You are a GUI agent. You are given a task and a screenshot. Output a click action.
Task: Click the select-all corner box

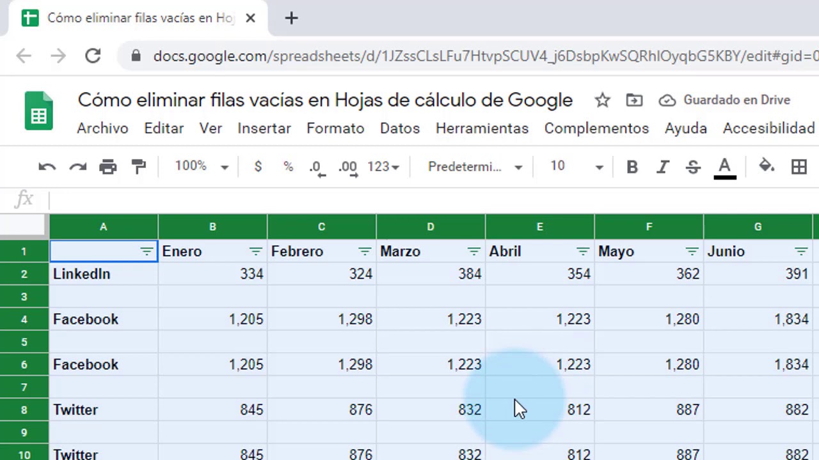pos(24,227)
